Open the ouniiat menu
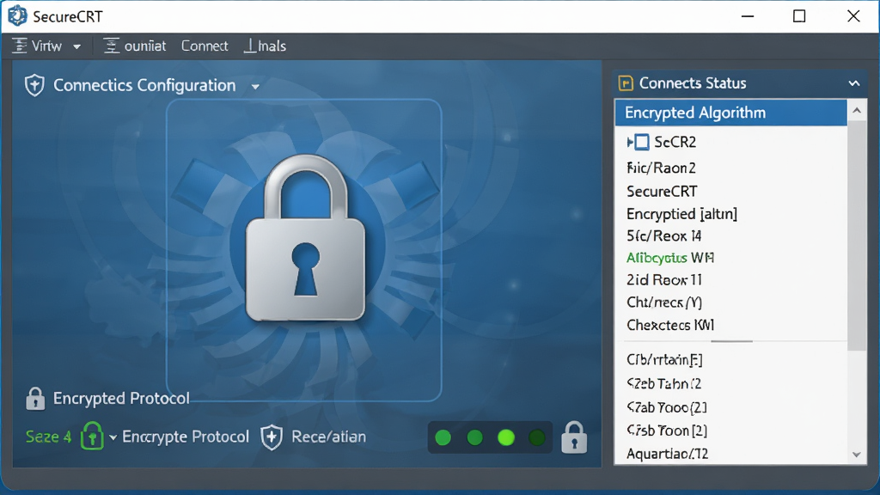880x495 pixels. (x=145, y=46)
